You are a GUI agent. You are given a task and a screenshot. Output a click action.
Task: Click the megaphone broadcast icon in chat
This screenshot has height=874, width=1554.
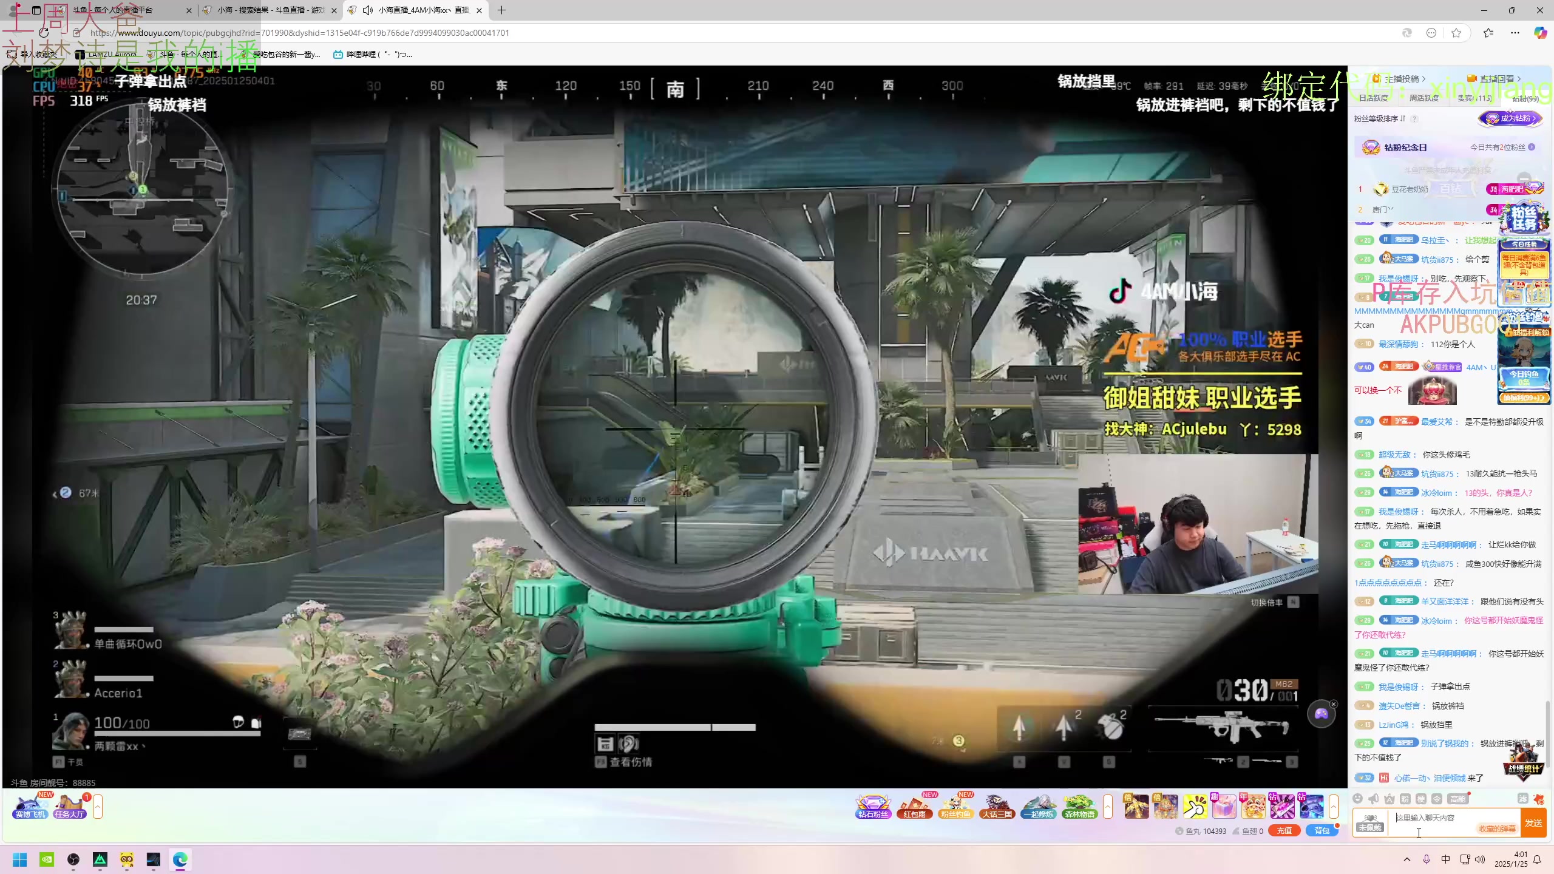pyautogui.click(x=1374, y=799)
